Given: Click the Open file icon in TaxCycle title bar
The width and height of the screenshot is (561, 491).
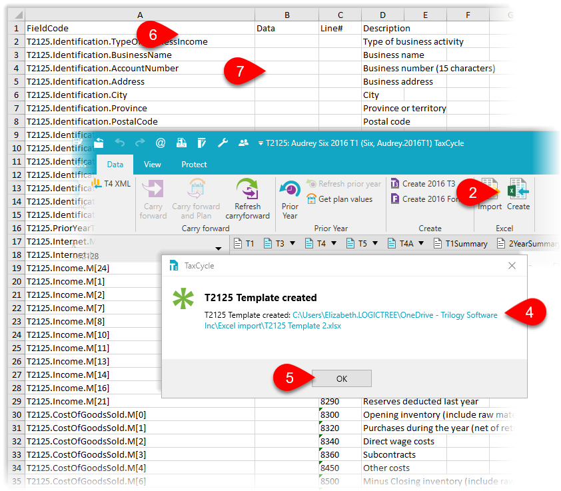Looking at the screenshot, I should pyautogui.click(x=99, y=143).
